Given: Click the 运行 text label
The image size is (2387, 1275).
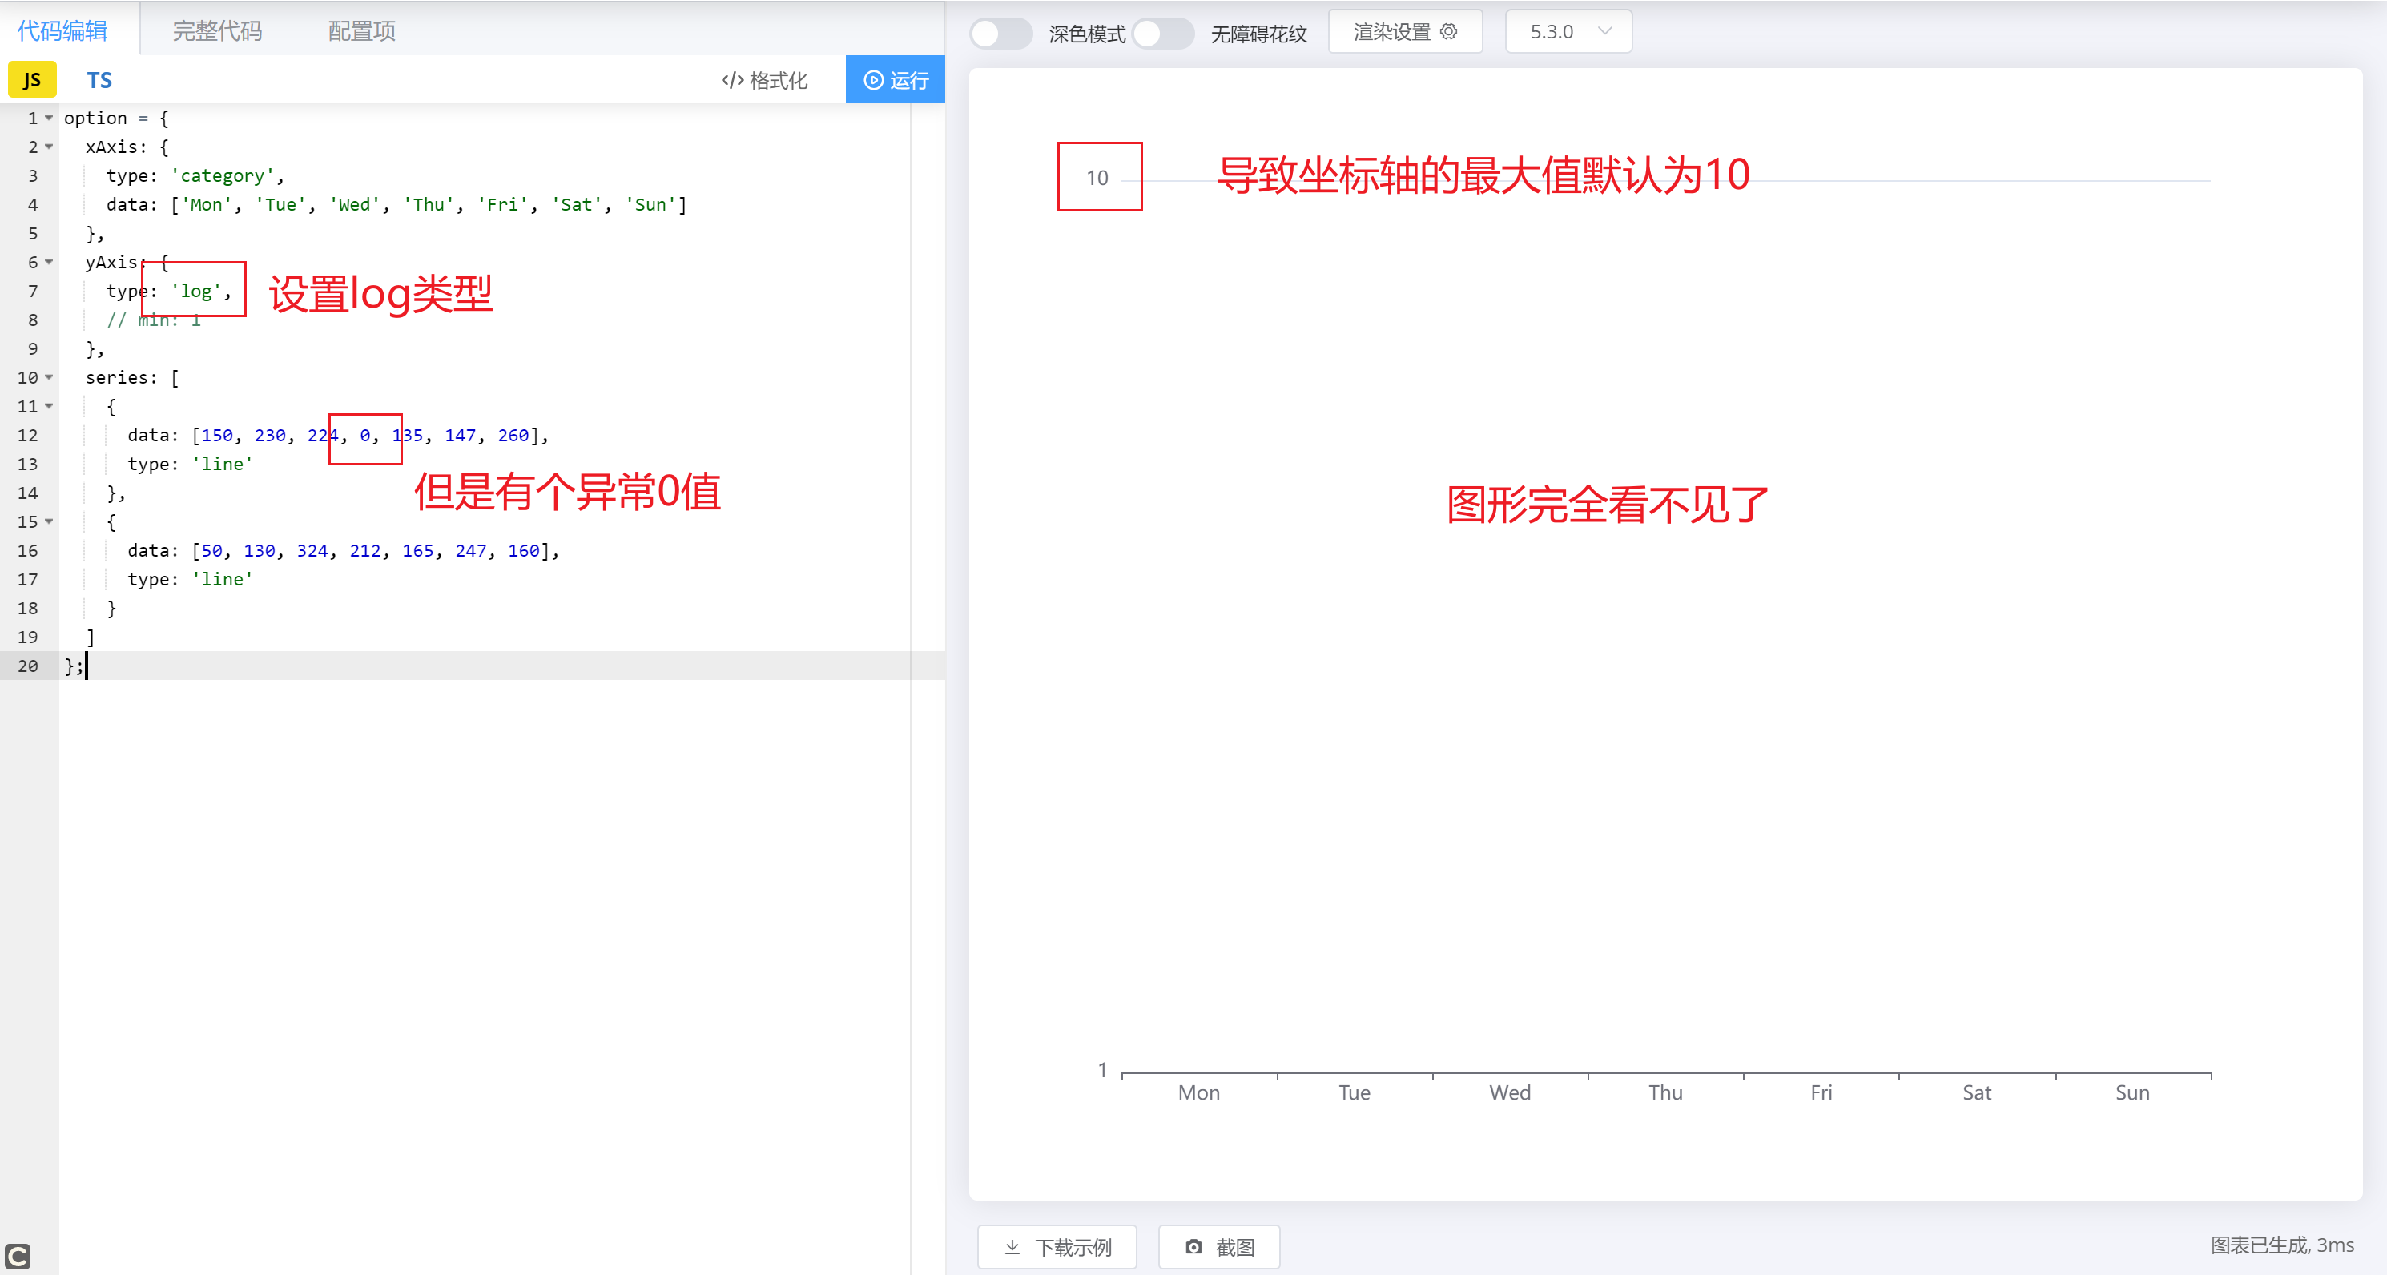Looking at the screenshot, I should click(x=909, y=81).
